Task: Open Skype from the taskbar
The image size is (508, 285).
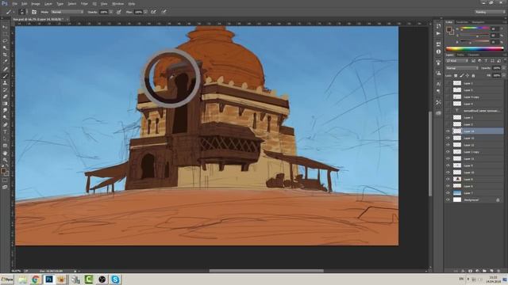Action: click(x=115, y=279)
